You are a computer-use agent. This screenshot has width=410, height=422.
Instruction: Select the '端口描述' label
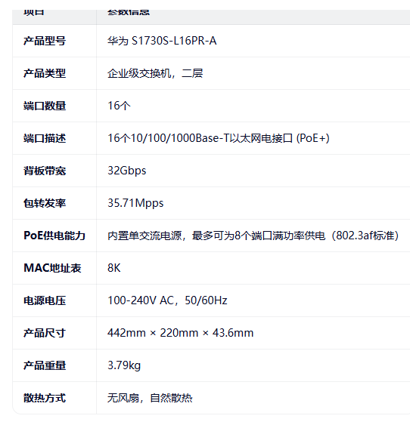click(45, 138)
